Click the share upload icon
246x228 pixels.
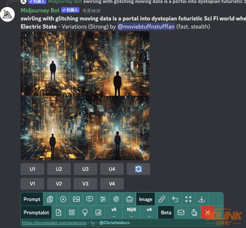click(194, 213)
